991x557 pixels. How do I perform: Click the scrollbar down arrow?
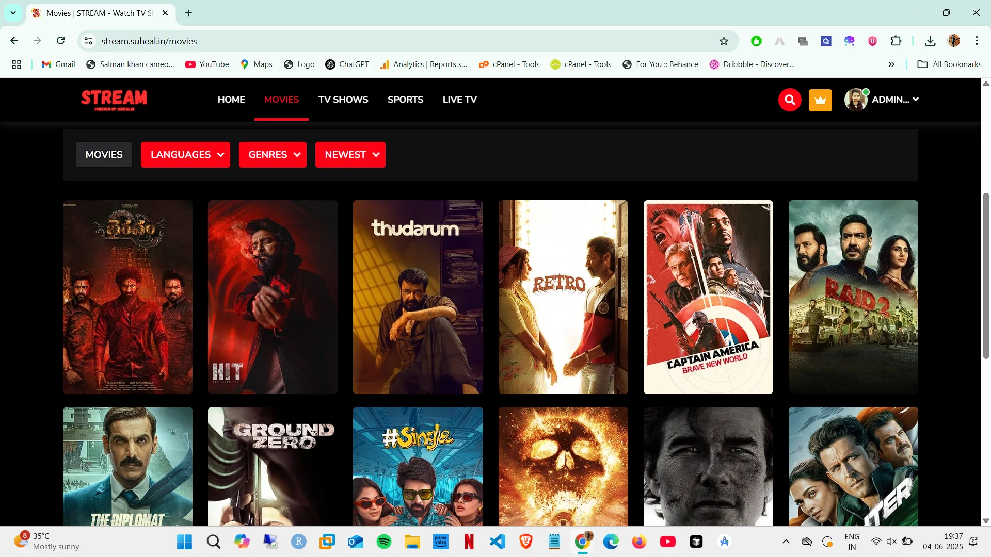(x=986, y=521)
